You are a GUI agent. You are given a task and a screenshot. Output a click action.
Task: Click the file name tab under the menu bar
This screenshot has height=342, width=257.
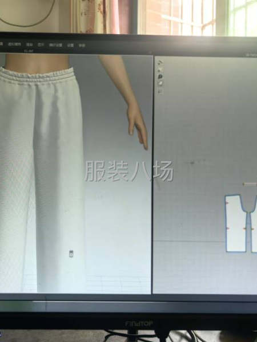pos(29,51)
